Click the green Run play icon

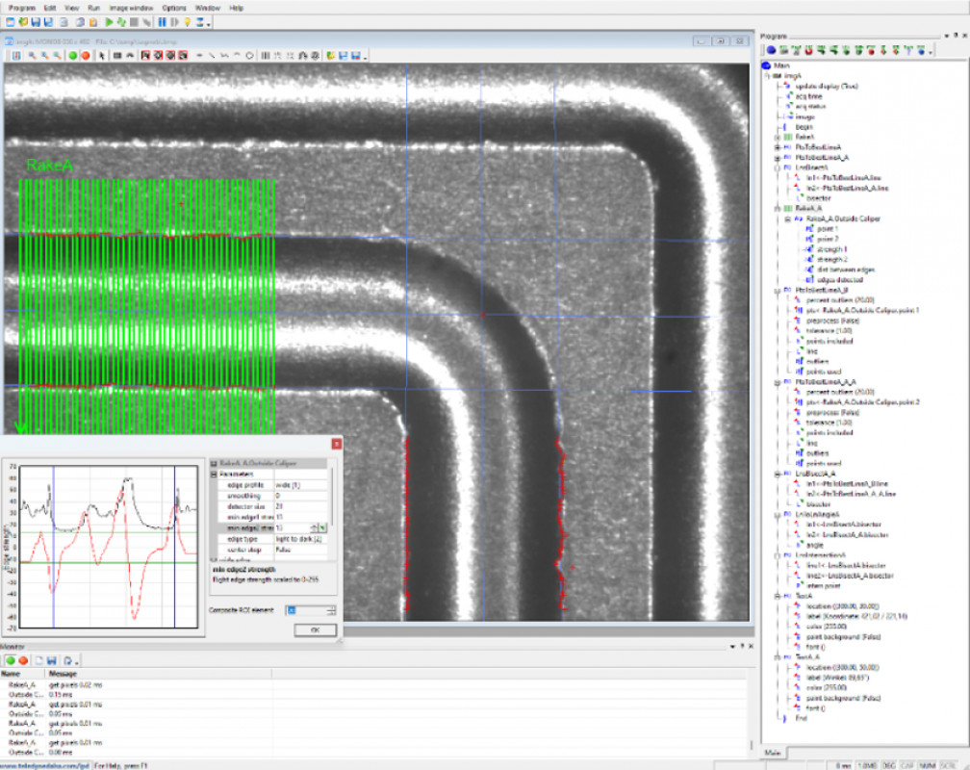pos(109,22)
